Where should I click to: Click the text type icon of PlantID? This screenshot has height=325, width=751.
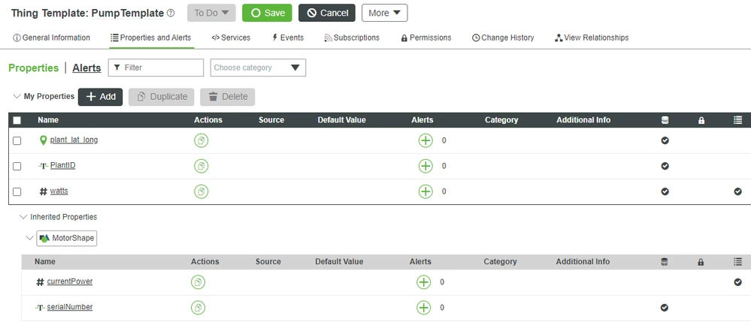[x=43, y=166]
